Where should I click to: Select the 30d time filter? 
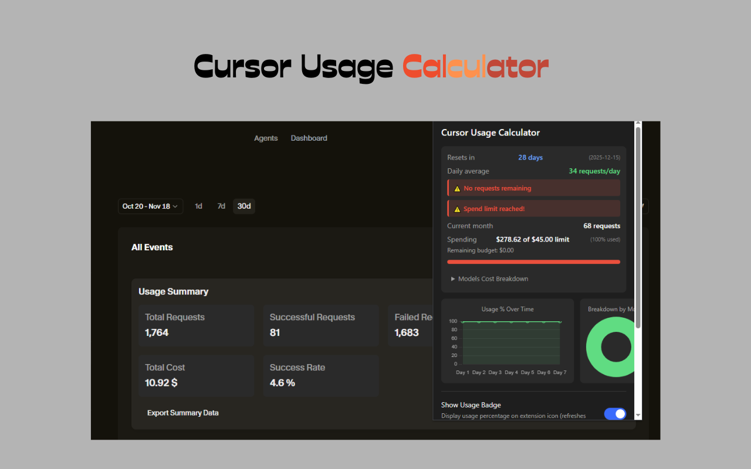(244, 206)
